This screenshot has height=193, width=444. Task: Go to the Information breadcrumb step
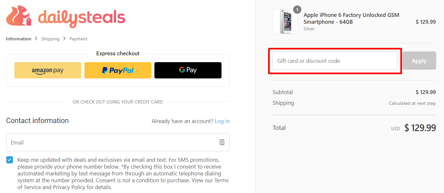18,38
